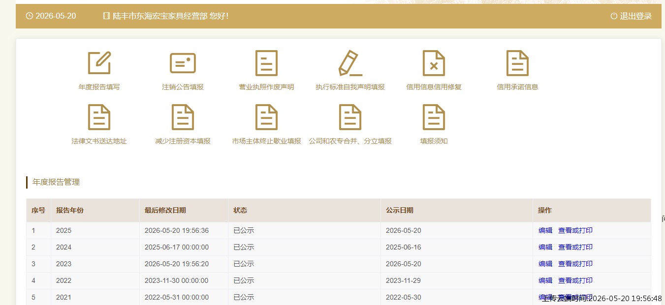Open the 营业执照作废声明 icon

click(266, 63)
